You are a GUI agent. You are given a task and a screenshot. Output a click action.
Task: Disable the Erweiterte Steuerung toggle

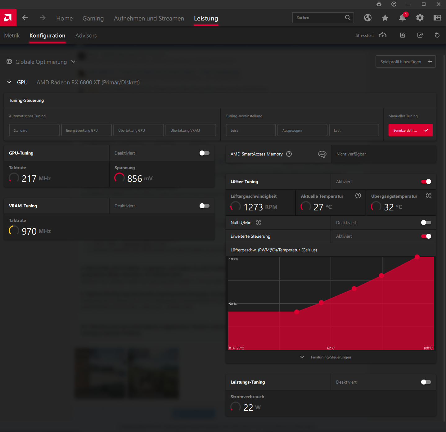click(426, 236)
